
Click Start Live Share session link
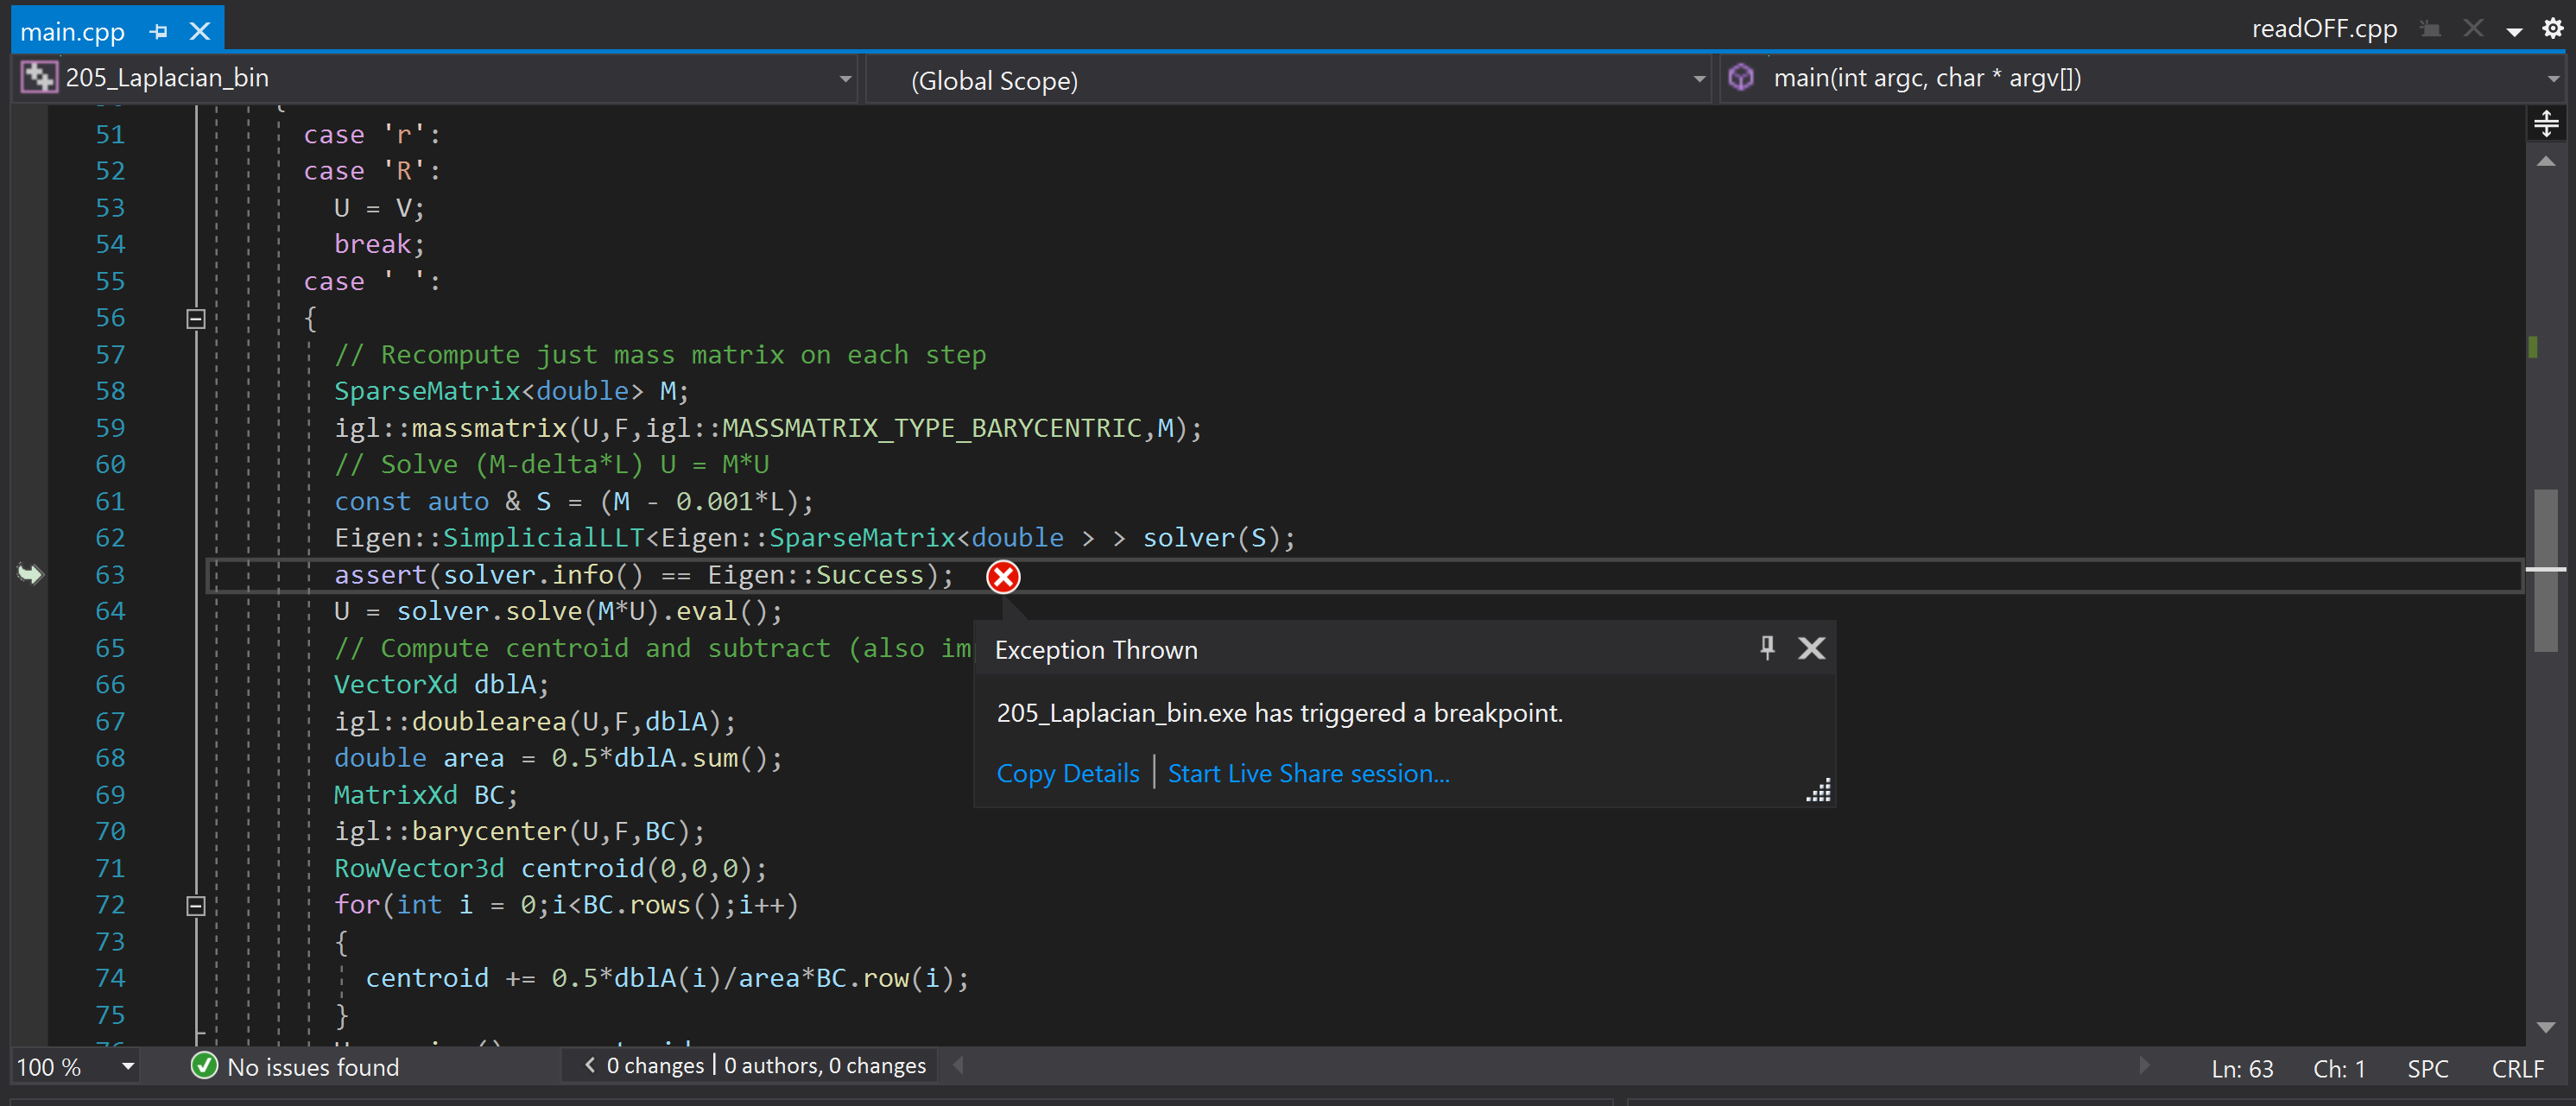click(x=1308, y=773)
